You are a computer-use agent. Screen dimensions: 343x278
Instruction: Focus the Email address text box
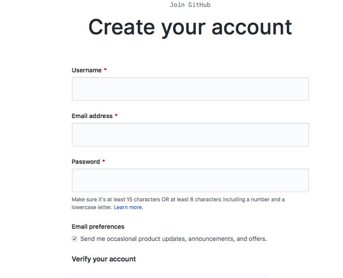pyautogui.click(x=190, y=135)
